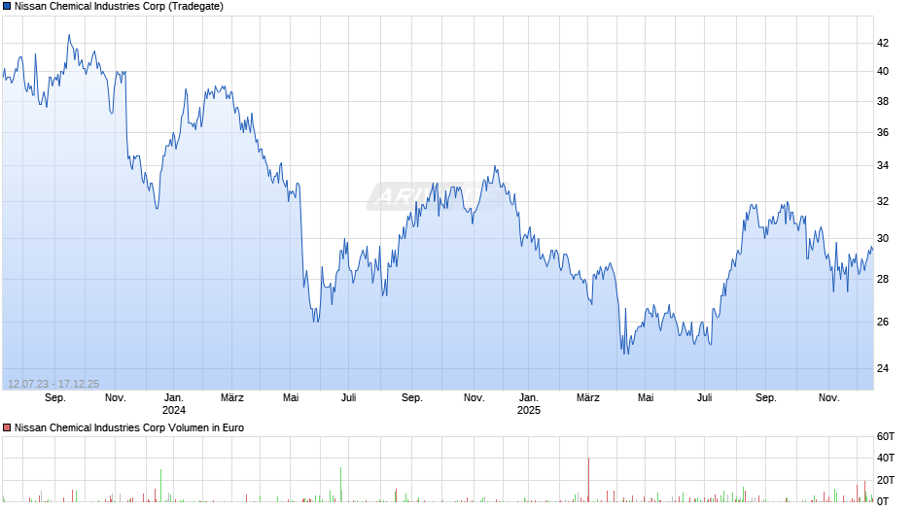Click the price axis label 30
Image resolution: width=914 pixels, height=511 pixels.
coord(883,239)
